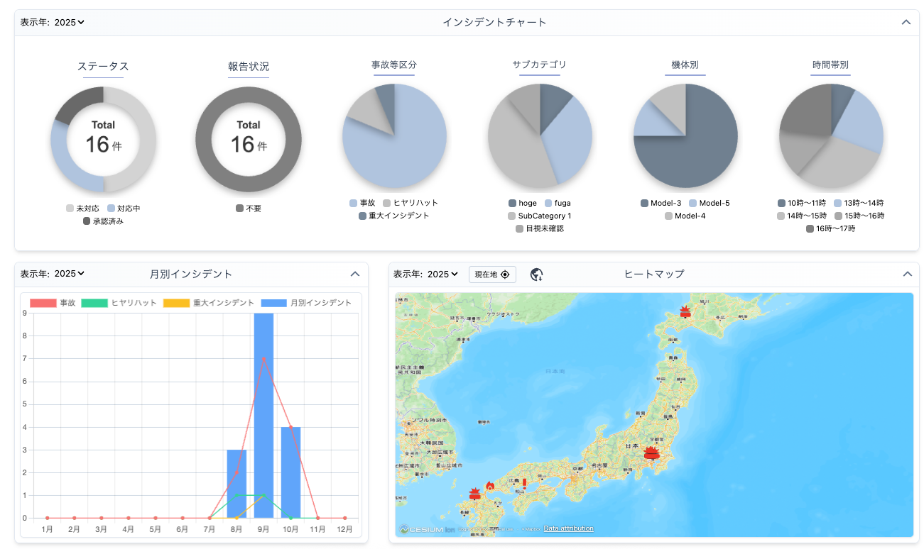924x549 pixels.
Task: Click the globe download icon in heatmap header
Action: click(537, 274)
